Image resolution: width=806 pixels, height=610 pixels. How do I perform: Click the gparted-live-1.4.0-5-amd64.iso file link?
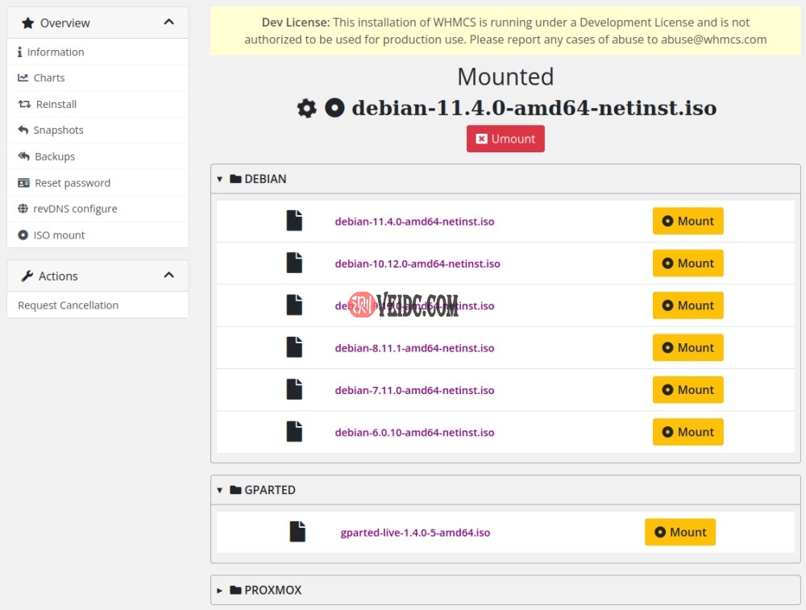pyautogui.click(x=415, y=533)
